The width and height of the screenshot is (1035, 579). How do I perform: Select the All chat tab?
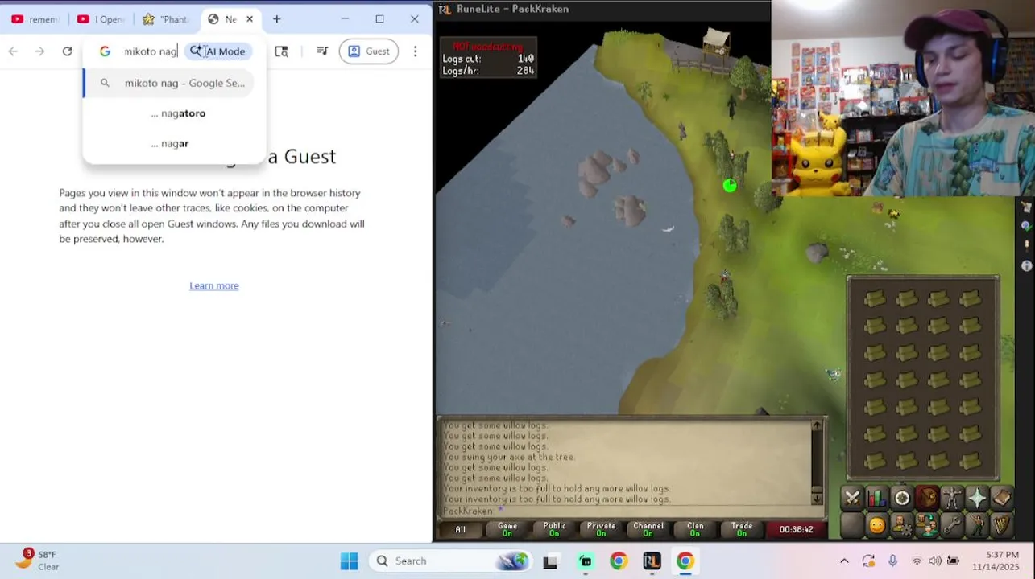tap(461, 529)
